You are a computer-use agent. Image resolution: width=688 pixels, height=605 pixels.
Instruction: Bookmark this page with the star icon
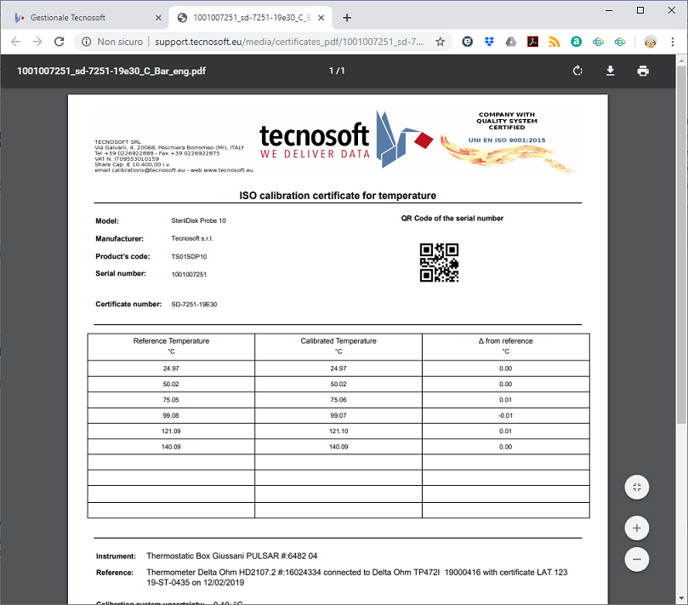440,42
